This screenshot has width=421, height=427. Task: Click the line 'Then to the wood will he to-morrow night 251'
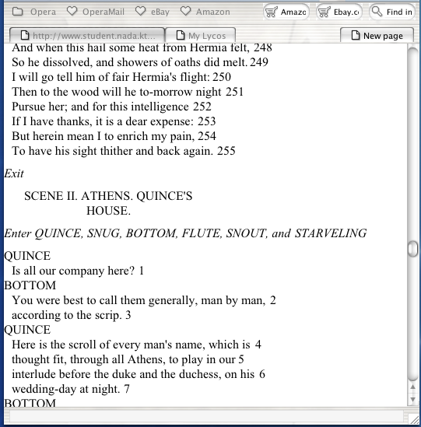coord(128,92)
